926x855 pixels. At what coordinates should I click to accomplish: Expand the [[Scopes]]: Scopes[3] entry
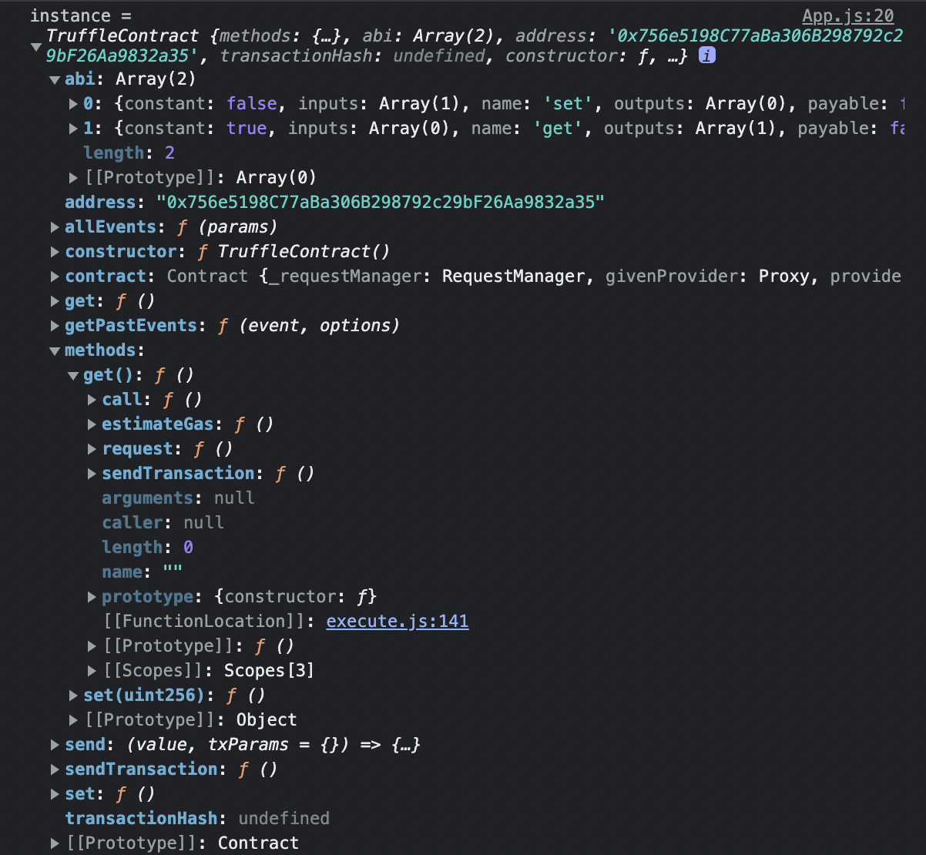tap(92, 671)
